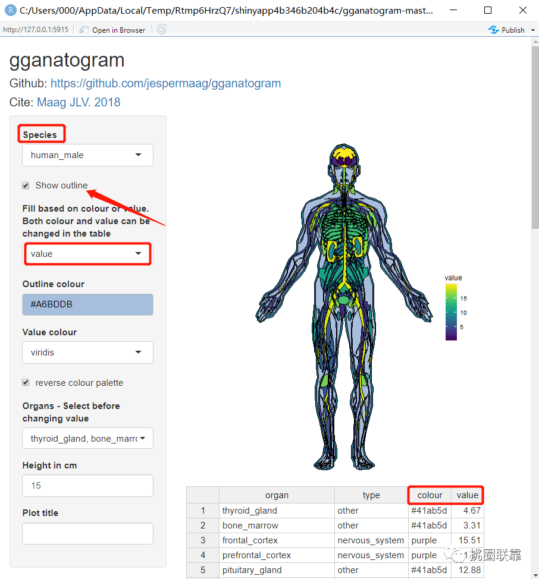Viewport: 539px width, 579px height.
Task: Open the viridis Value colour dropdown
Action: (x=87, y=353)
